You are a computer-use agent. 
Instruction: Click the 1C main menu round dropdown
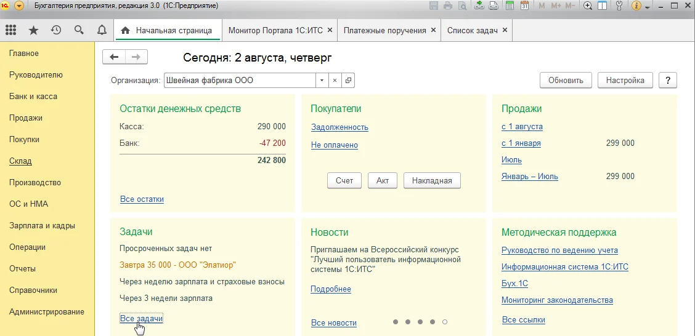[19, 6]
